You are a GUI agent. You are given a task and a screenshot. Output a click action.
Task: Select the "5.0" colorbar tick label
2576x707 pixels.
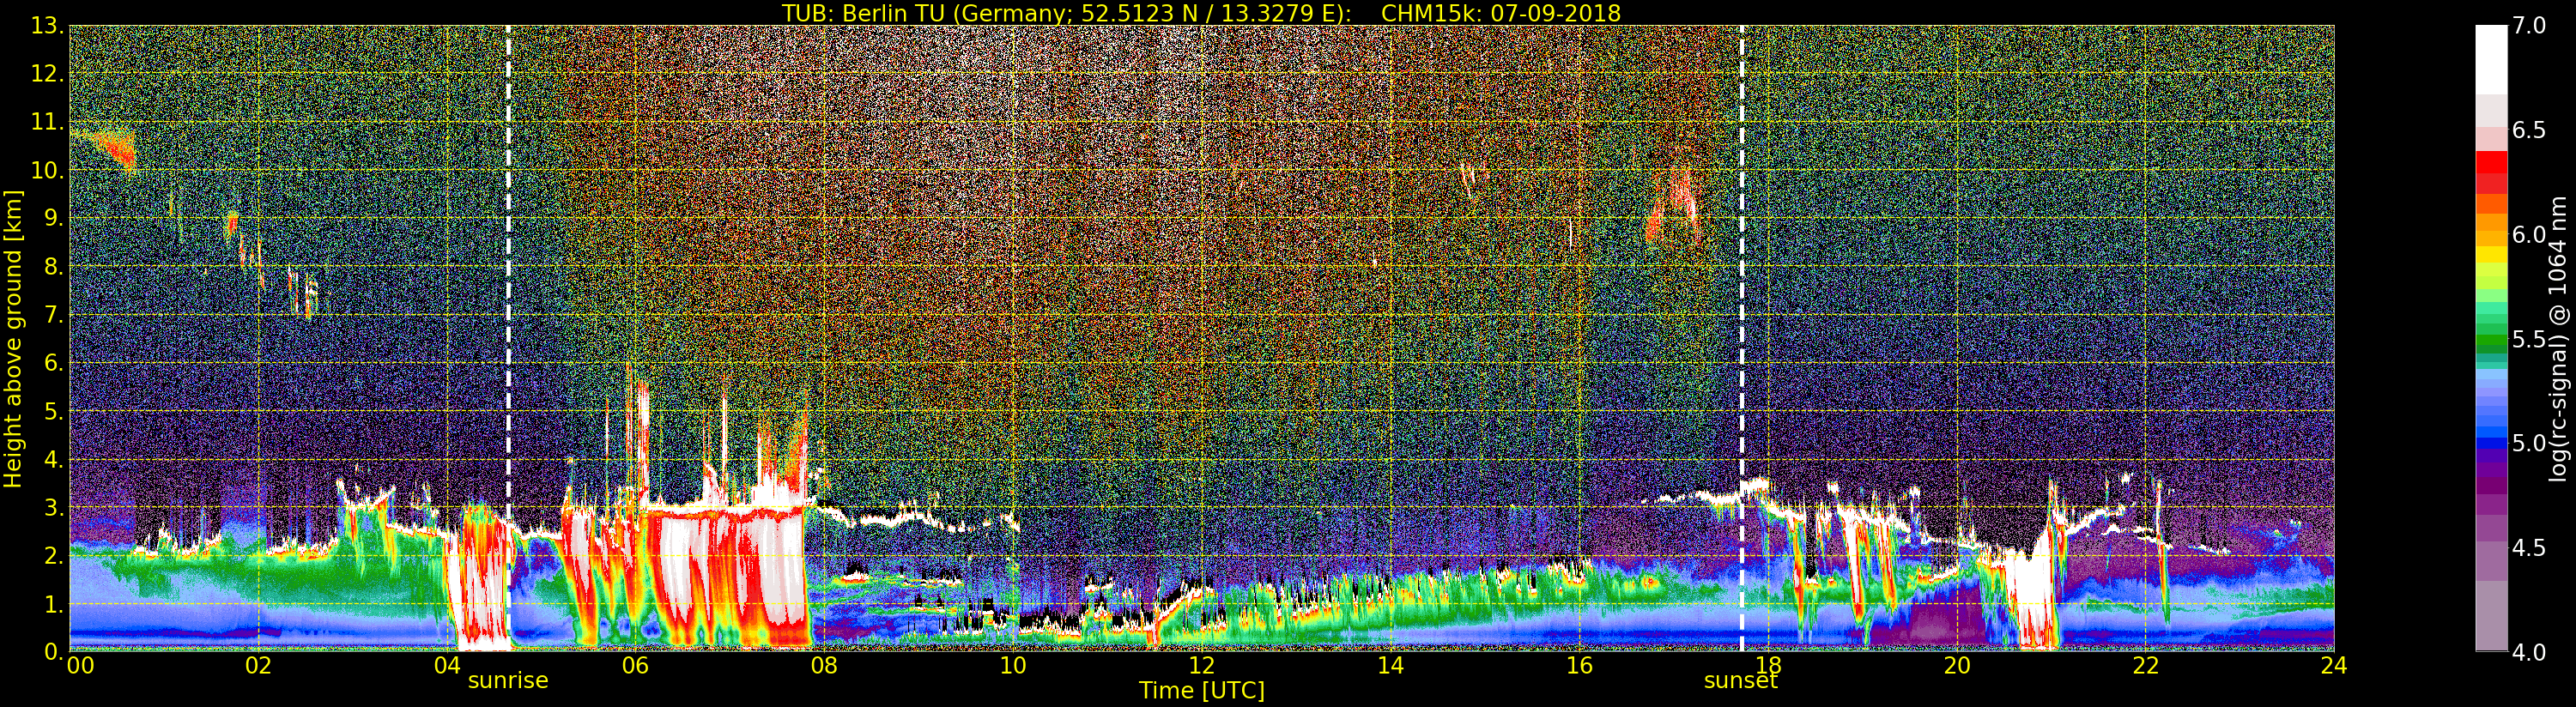point(2529,443)
